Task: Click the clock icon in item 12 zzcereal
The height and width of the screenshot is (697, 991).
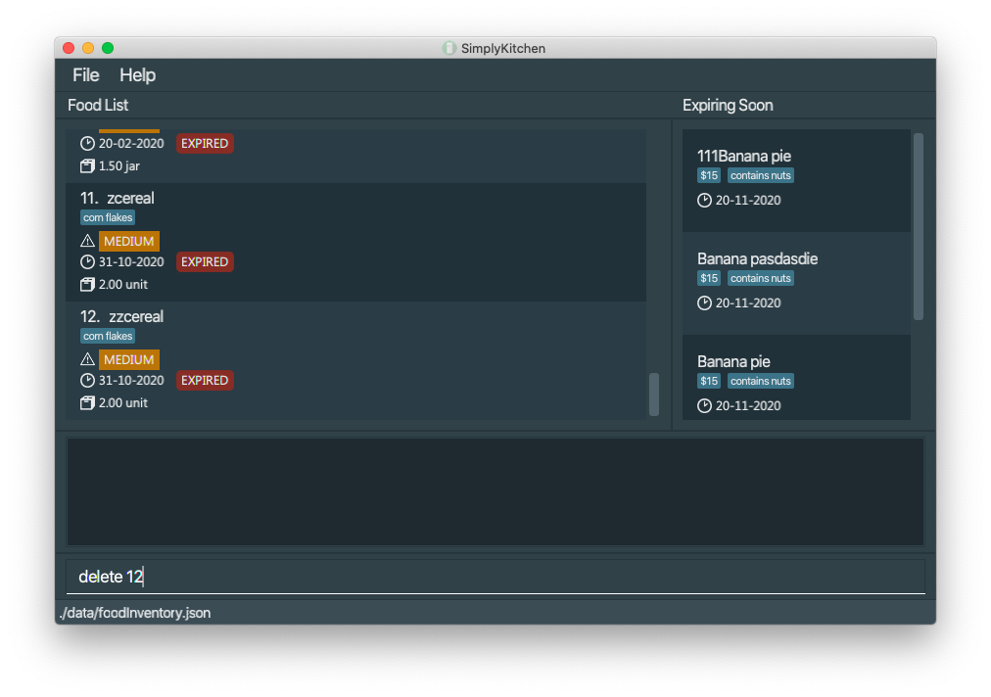Action: click(87, 381)
